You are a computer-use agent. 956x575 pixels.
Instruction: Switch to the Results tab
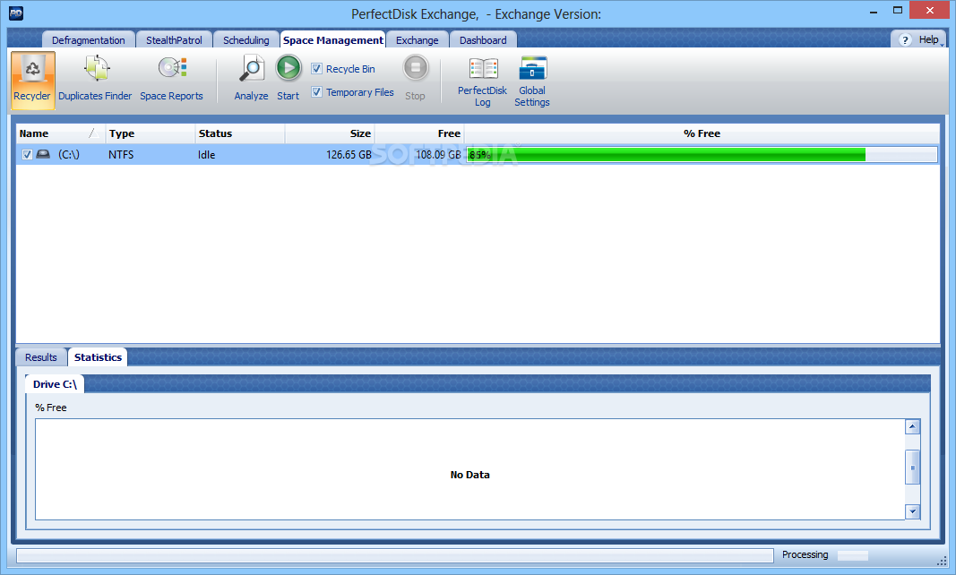pyautogui.click(x=41, y=357)
